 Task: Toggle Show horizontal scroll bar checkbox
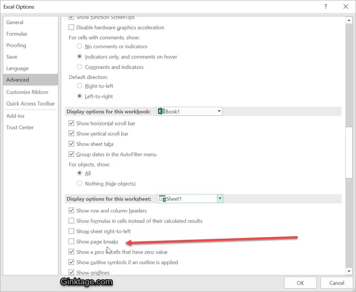tap(71, 123)
